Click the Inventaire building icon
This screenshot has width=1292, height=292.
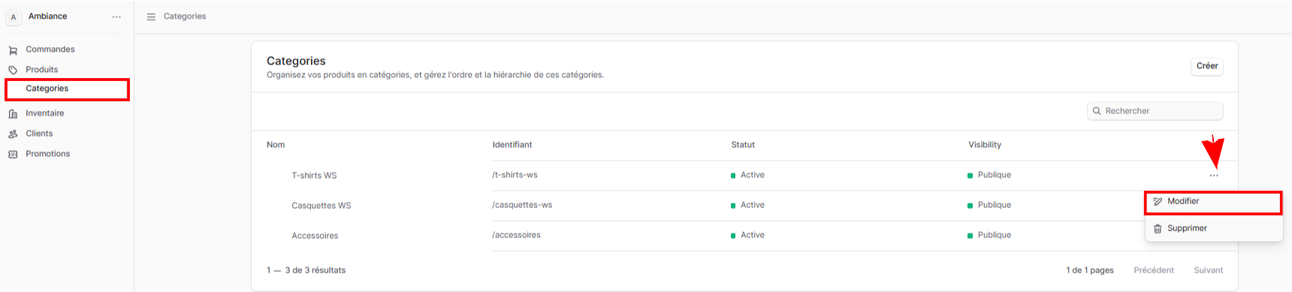pyautogui.click(x=13, y=114)
